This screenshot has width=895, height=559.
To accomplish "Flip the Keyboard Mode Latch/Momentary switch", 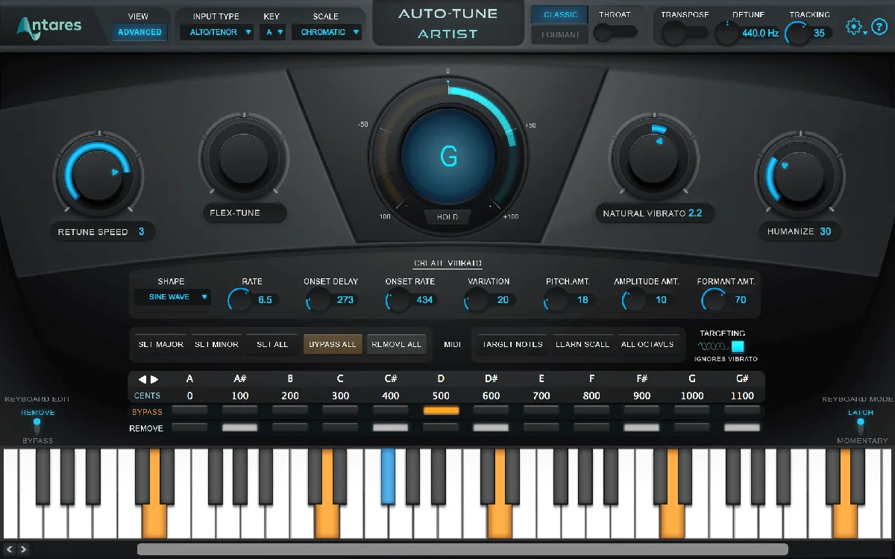I will point(860,426).
